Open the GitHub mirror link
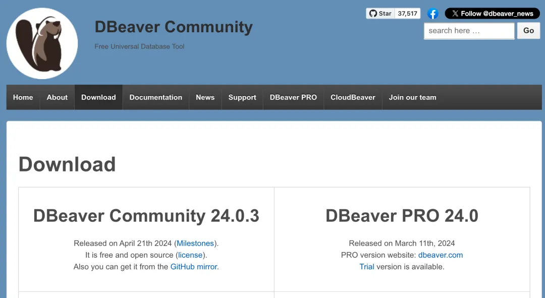 [194, 267]
